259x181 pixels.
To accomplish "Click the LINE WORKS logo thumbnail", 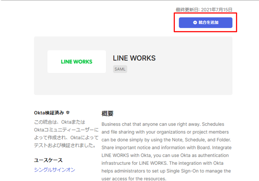I will coord(77,62).
